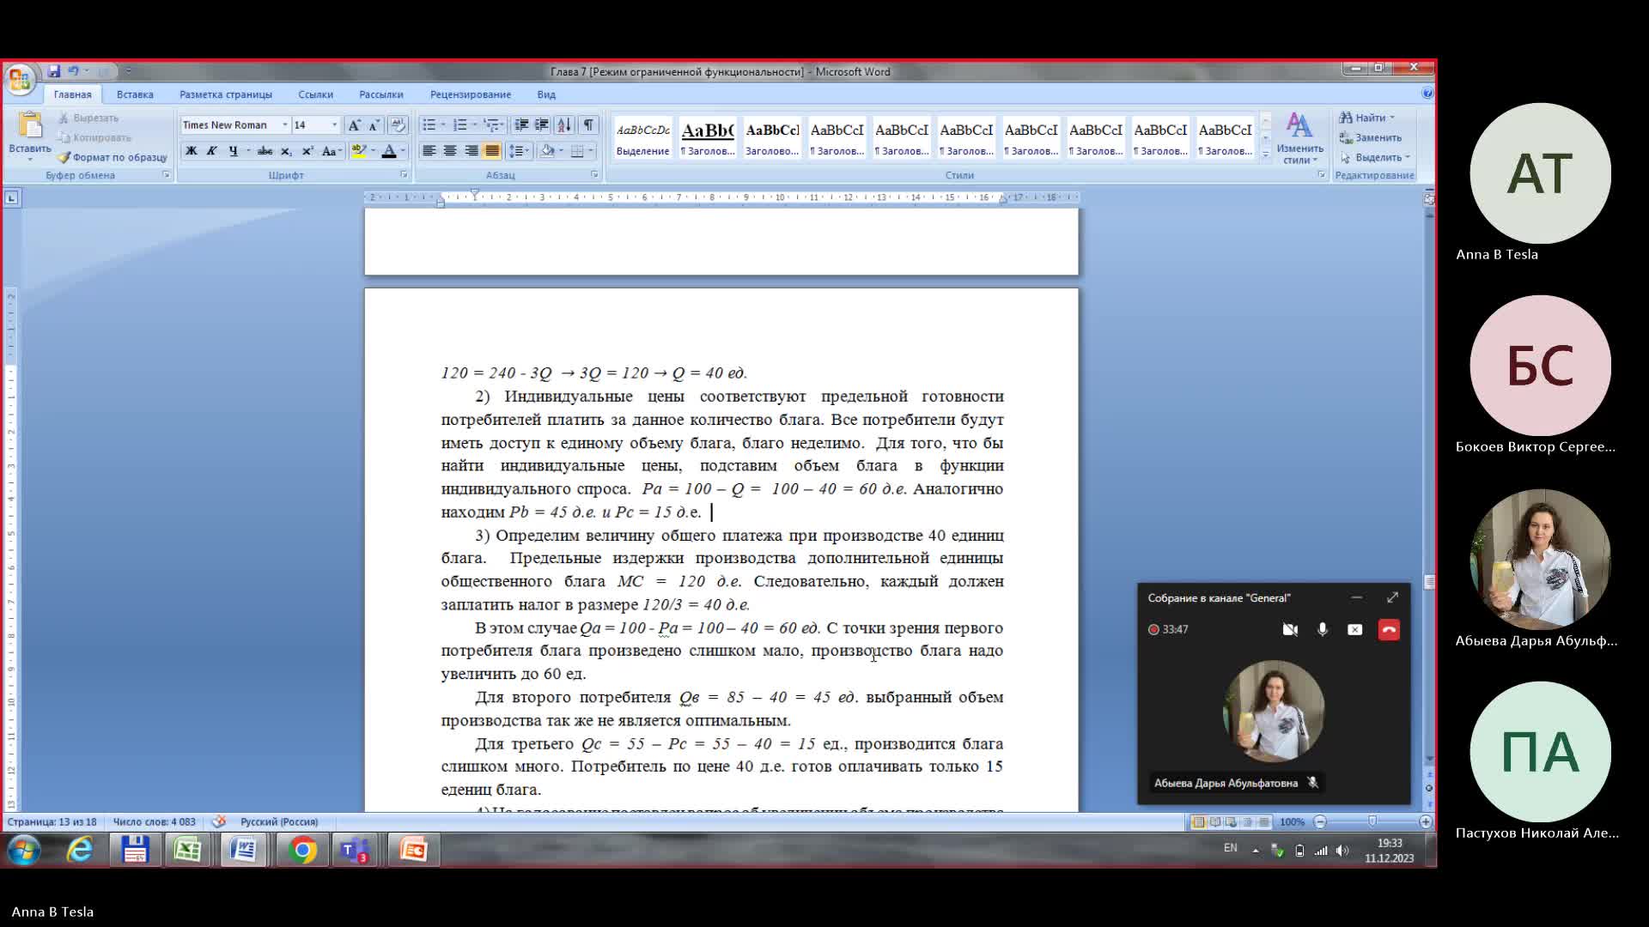
Task: Switch to the Рецензирование tab
Action: coord(471,94)
